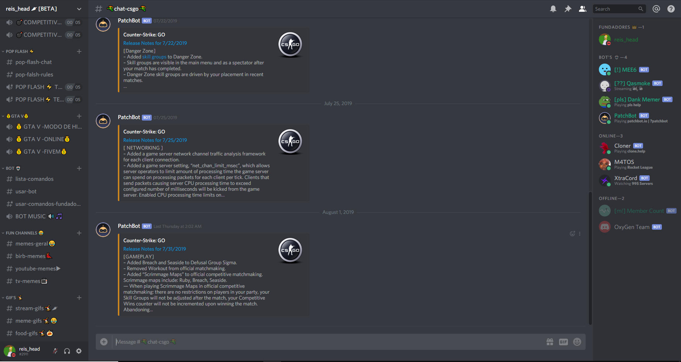Follow the skill groups hyperlink
The height and width of the screenshot is (362, 681).
coord(154,57)
